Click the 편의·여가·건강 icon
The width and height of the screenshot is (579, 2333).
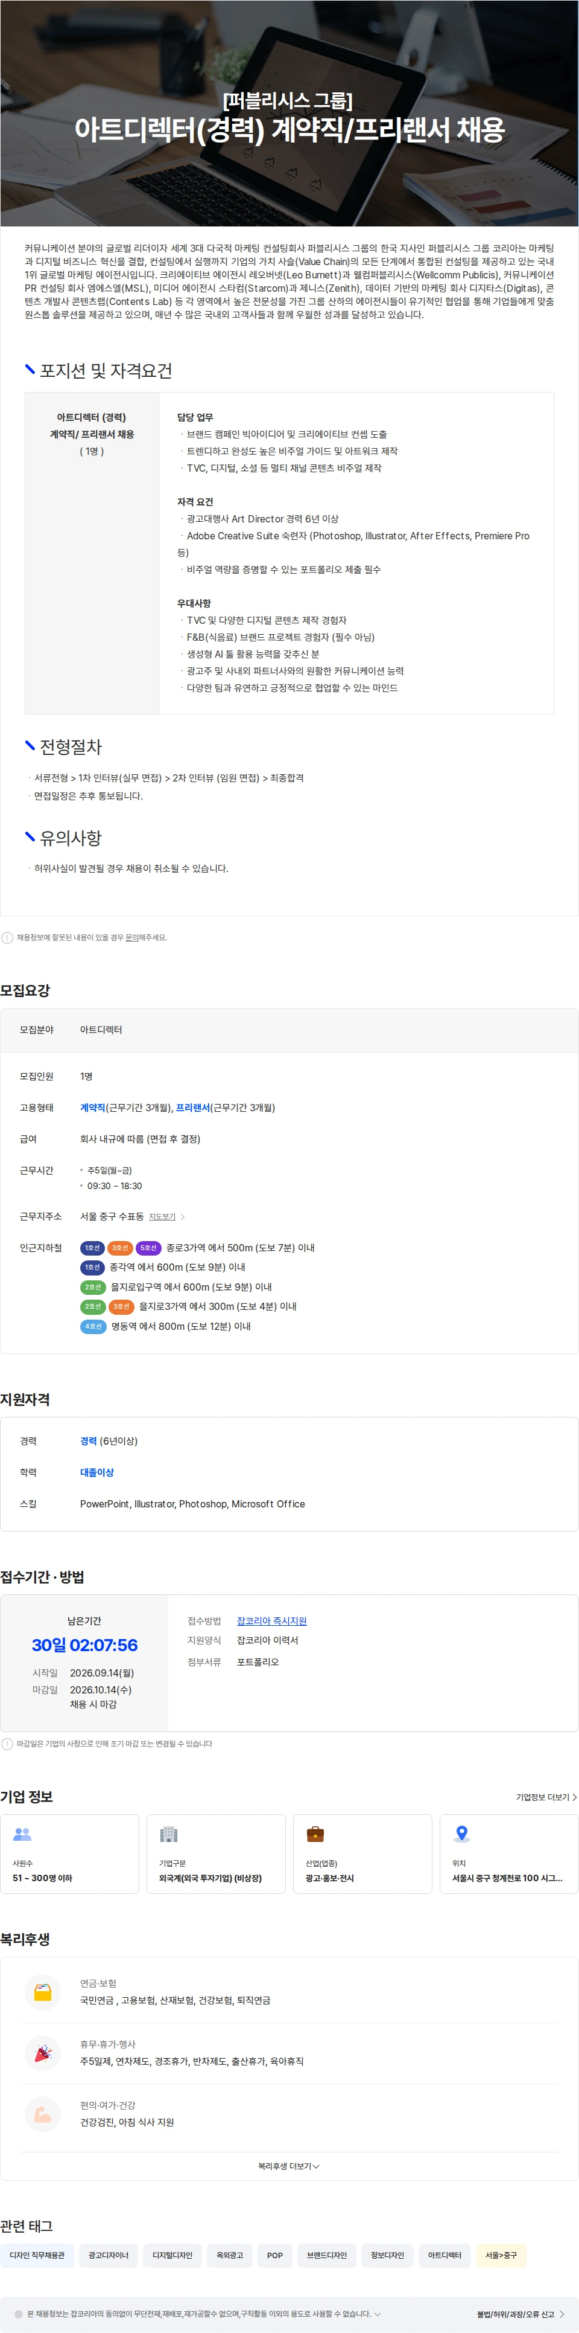tap(42, 2114)
